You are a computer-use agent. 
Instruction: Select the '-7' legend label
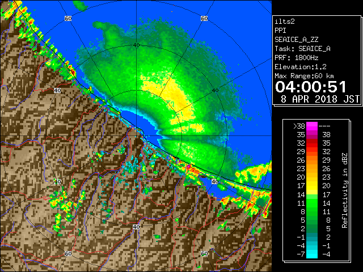pyautogui.click(x=301, y=254)
